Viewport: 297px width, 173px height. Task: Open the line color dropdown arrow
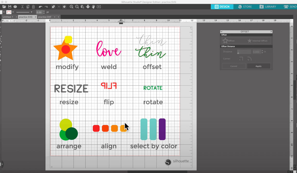pyautogui.click(x=13, y=12)
